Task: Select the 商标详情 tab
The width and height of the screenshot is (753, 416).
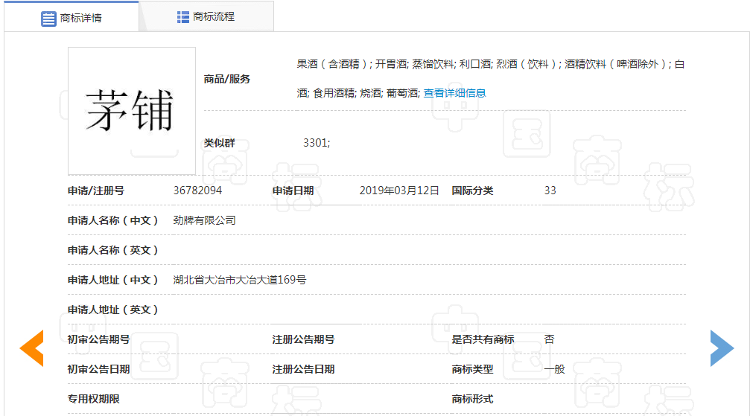Action: pyautogui.click(x=80, y=18)
